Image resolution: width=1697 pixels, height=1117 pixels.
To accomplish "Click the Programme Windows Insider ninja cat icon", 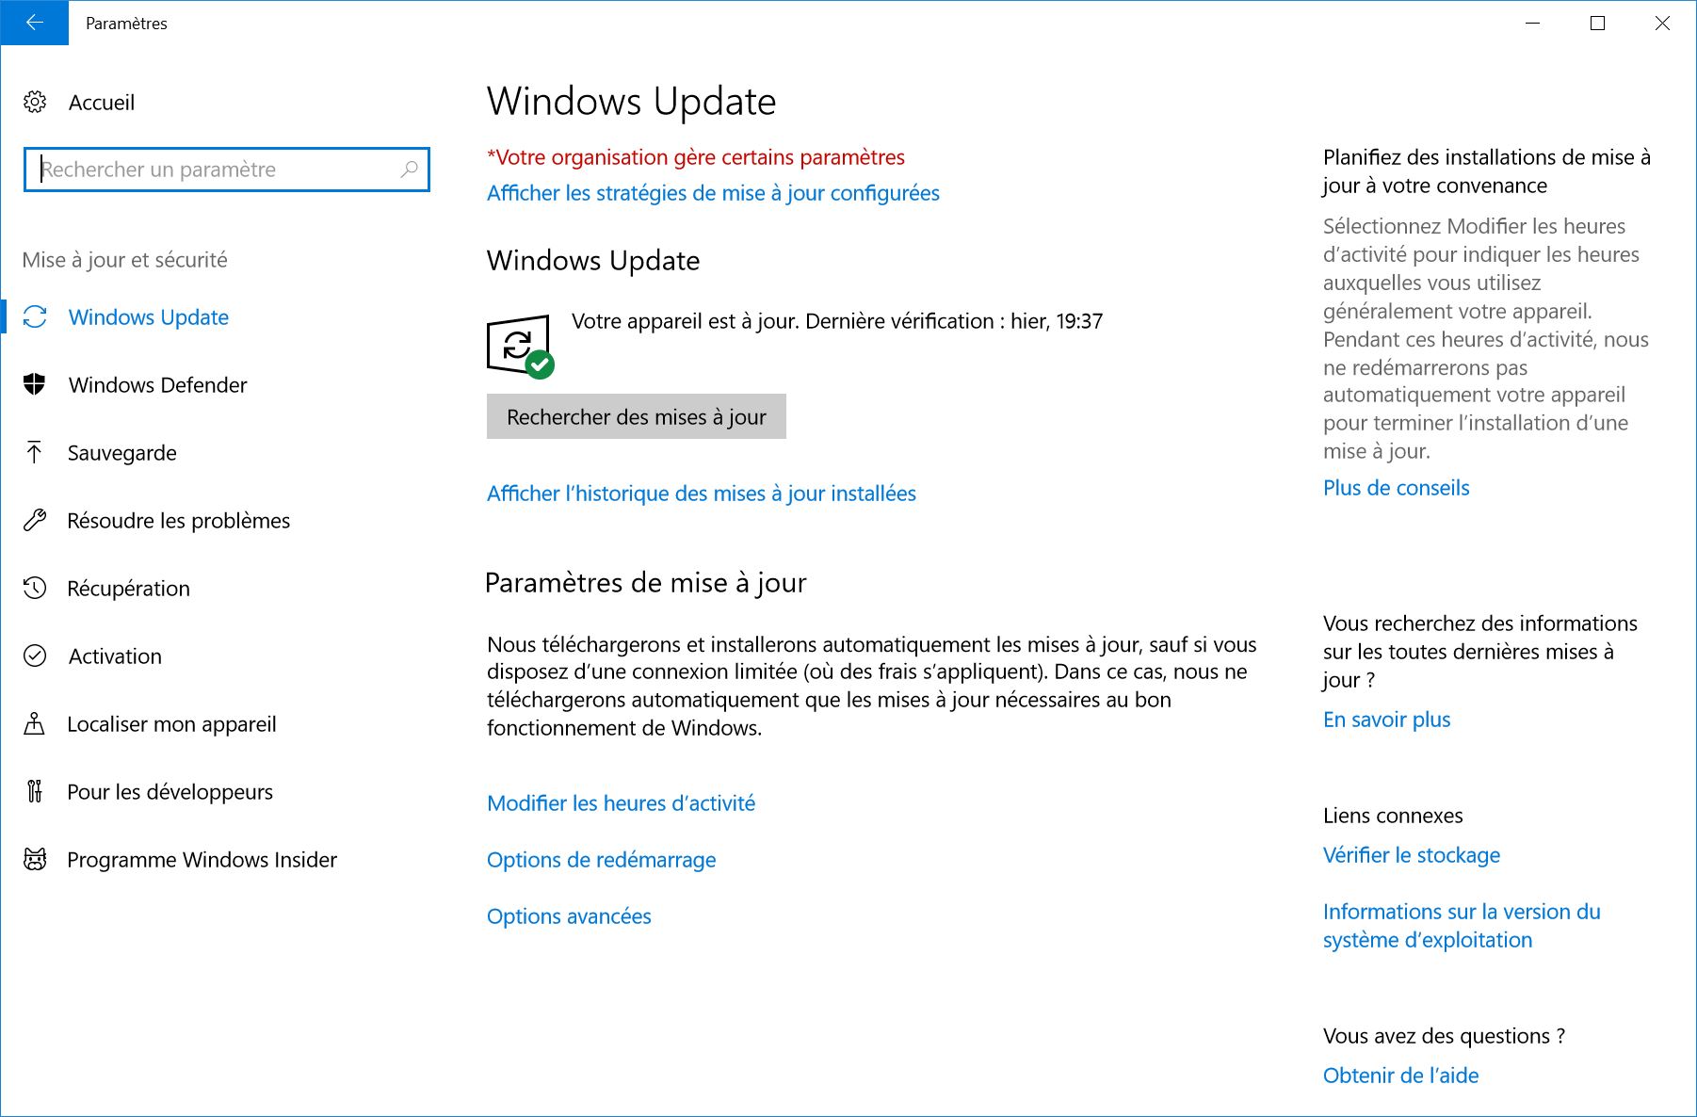I will pyautogui.click(x=35, y=859).
